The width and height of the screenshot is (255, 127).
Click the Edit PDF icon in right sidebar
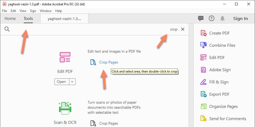pos(203,57)
